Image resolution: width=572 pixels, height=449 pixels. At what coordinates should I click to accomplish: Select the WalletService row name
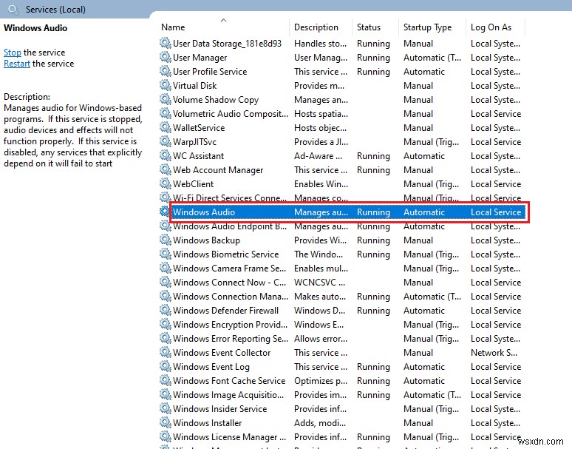click(199, 128)
